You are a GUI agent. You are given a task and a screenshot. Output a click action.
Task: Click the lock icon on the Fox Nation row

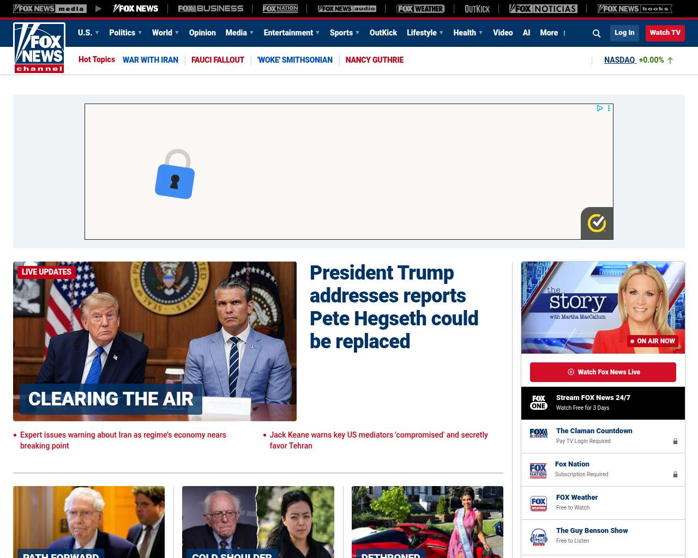(675, 475)
